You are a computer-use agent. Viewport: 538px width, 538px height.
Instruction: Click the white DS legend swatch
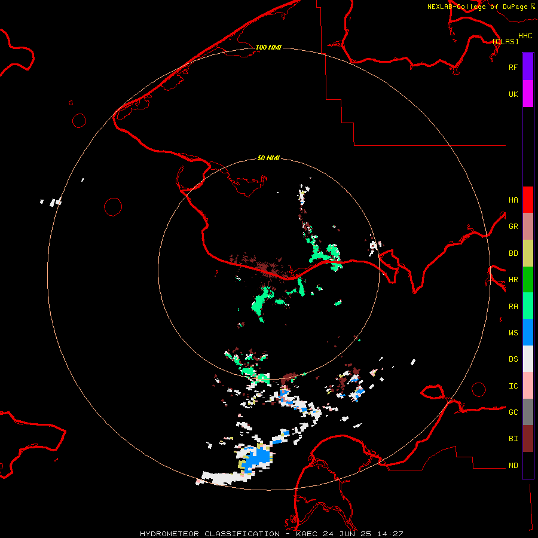528,359
